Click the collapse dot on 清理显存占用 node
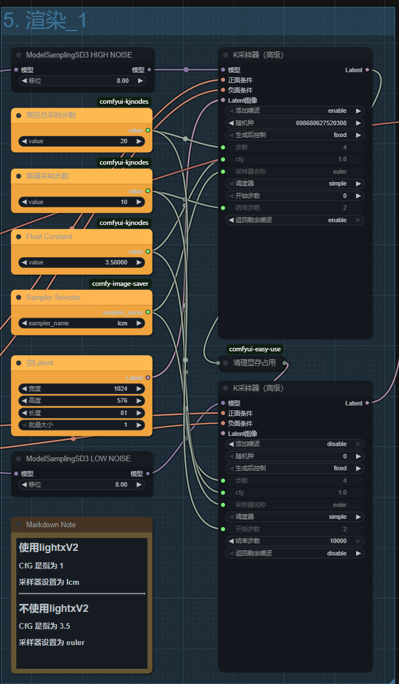 click(225, 363)
